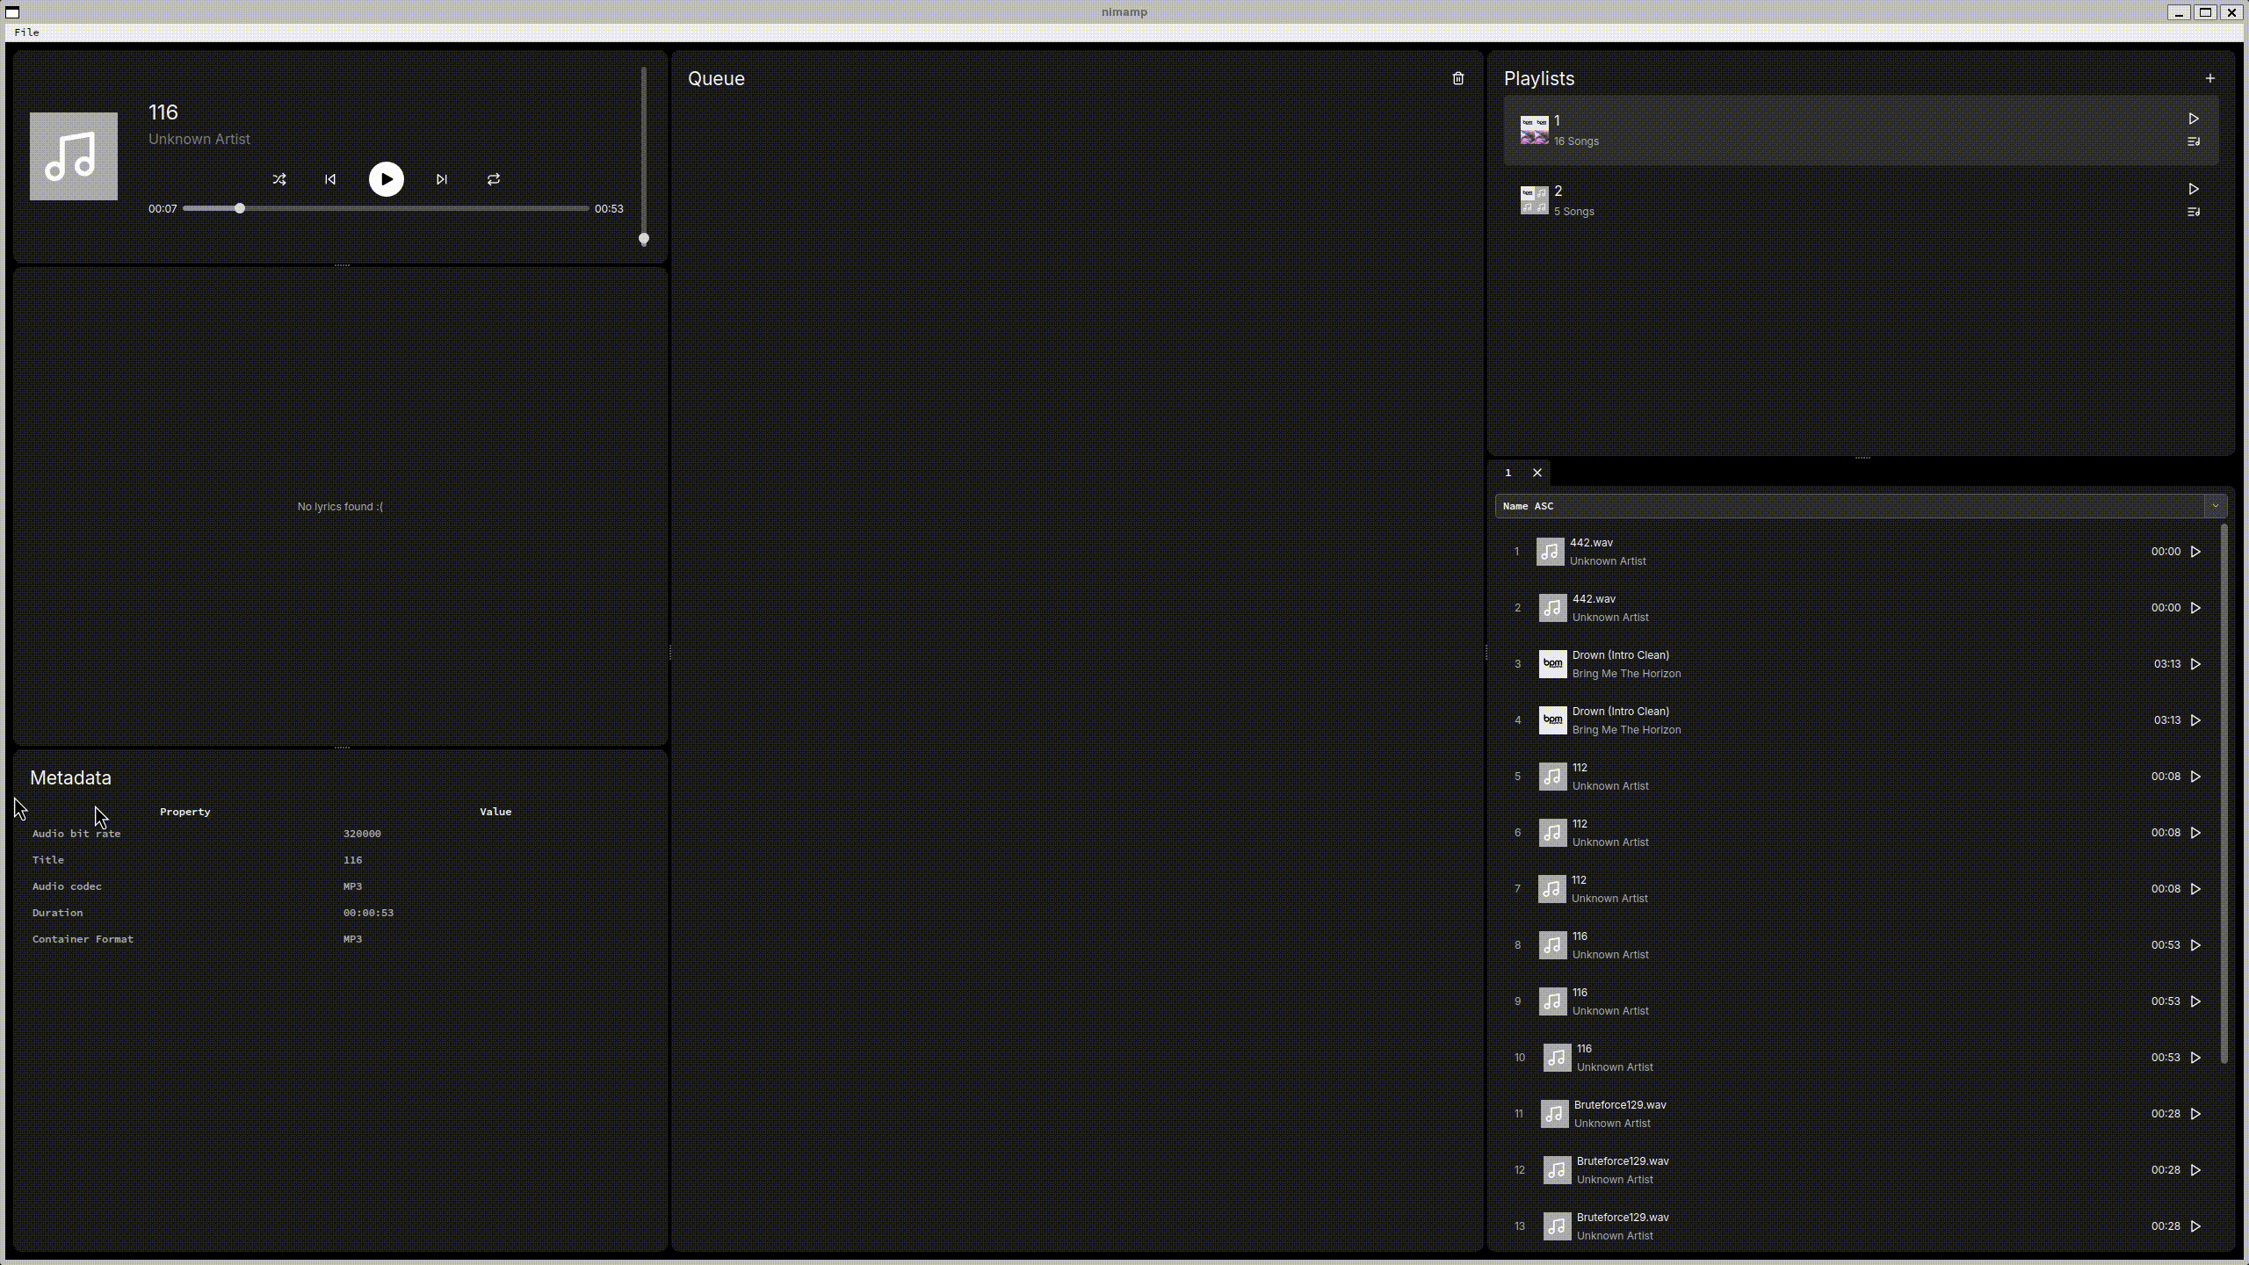The width and height of the screenshot is (2249, 1265).
Task: Add a new playlist with plus icon
Action: (x=2210, y=79)
